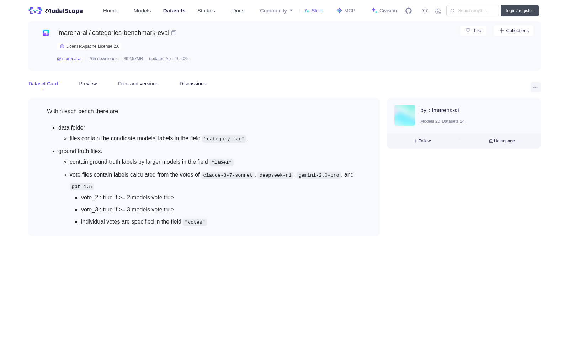
Task: Expand the Community dropdown
Action: (276, 11)
